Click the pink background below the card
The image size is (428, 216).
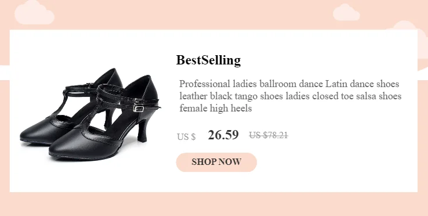tap(214, 204)
